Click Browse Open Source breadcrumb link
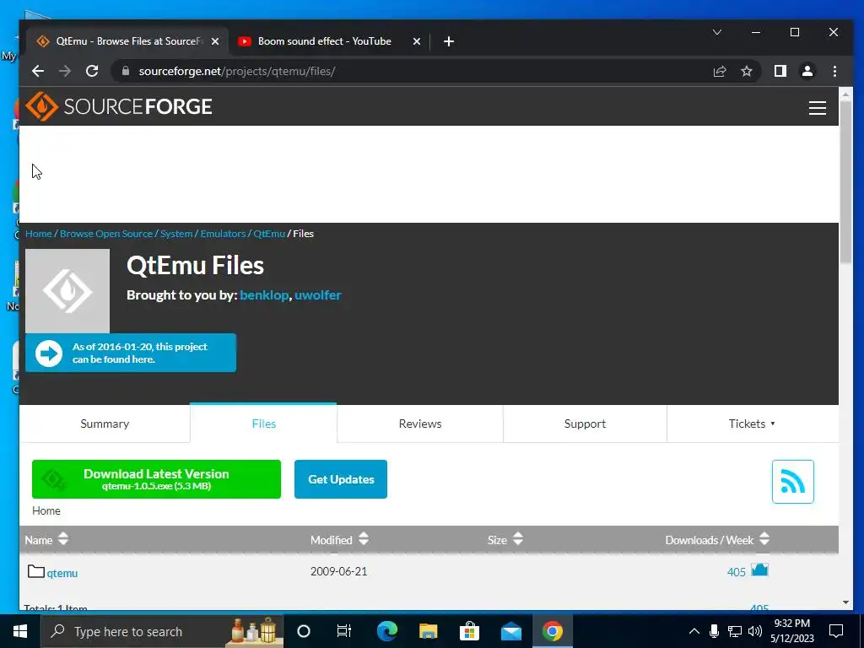This screenshot has height=648, width=864. 106,234
